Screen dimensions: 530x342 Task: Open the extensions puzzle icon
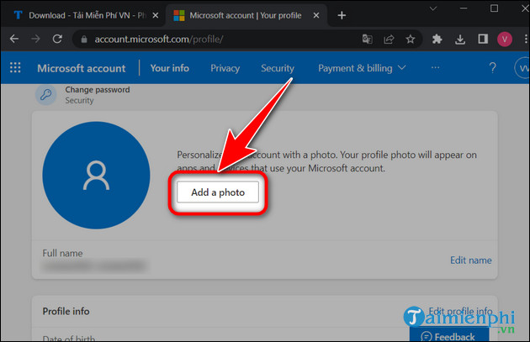437,39
